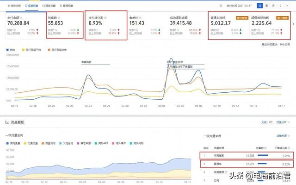This screenshot has height=185, width=296.
Task: Click the info icon next to 支付金额
Action: (21, 18)
